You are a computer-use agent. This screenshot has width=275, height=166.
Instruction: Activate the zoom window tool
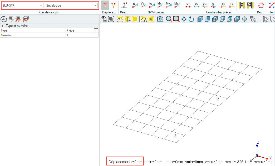click(x=176, y=19)
